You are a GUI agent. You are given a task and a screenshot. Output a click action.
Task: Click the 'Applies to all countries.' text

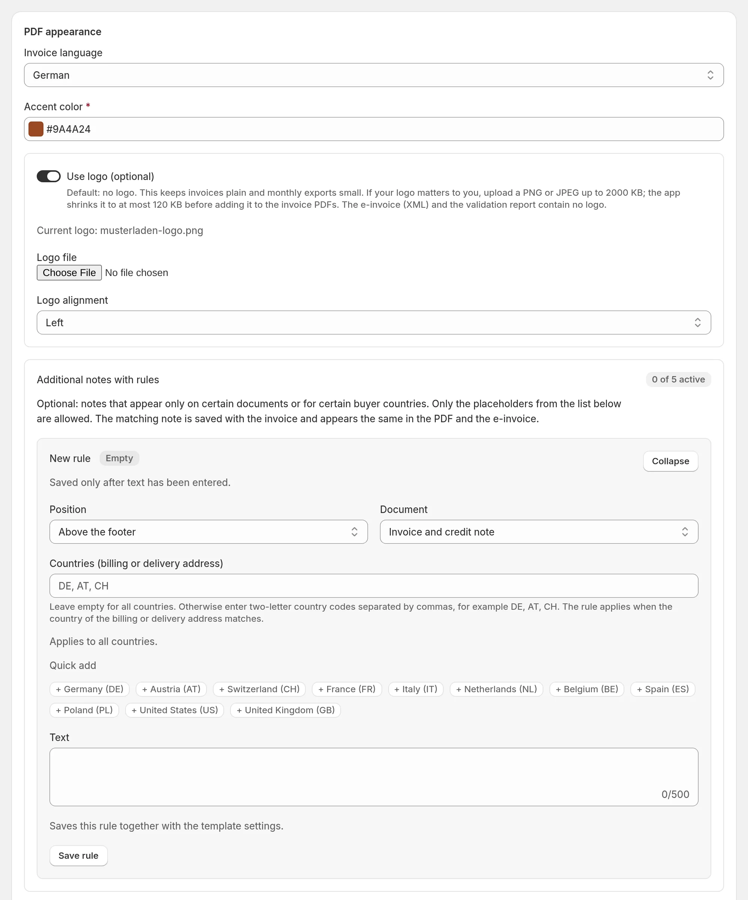click(104, 642)
